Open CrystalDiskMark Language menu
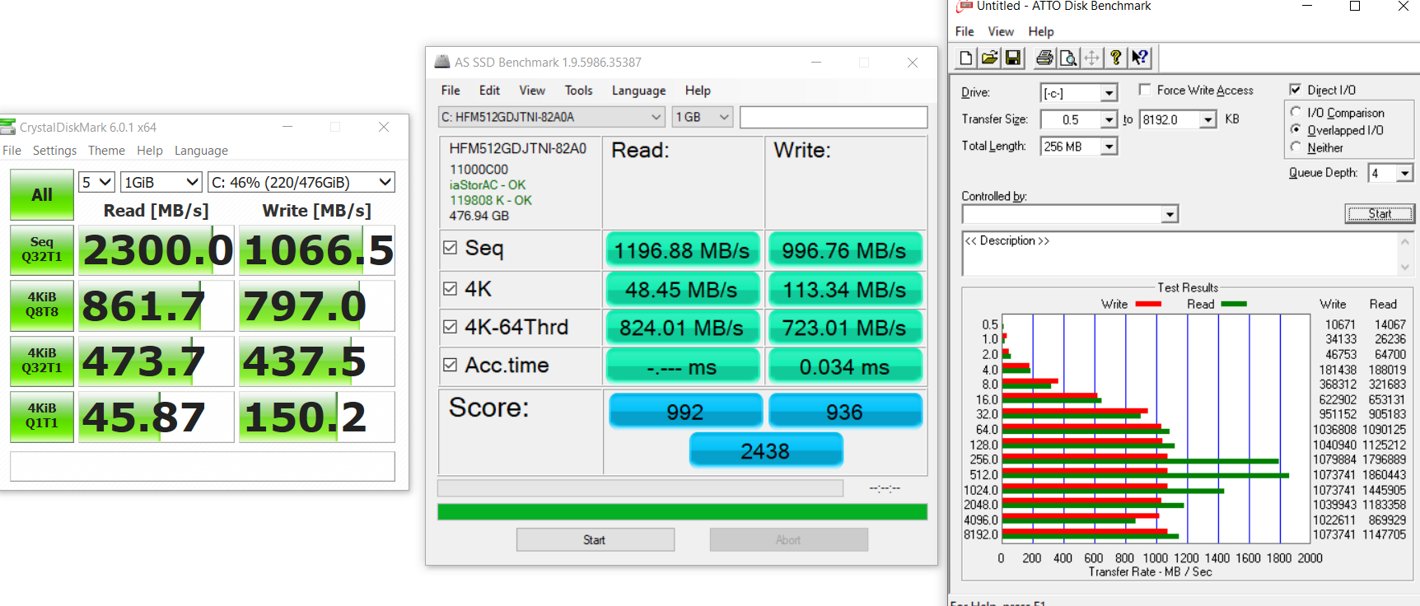The width and height of the screenshot is (1420, 606). 201,151
